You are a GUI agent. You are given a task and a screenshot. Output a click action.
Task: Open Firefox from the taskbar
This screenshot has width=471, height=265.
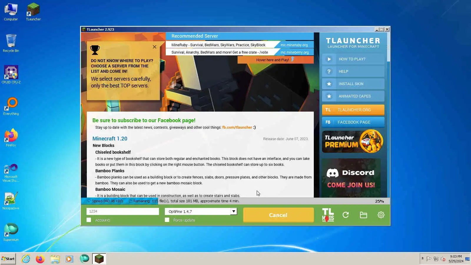40,259
